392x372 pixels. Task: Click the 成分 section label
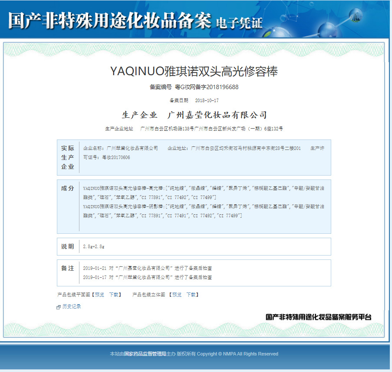(x=68, y=188)
